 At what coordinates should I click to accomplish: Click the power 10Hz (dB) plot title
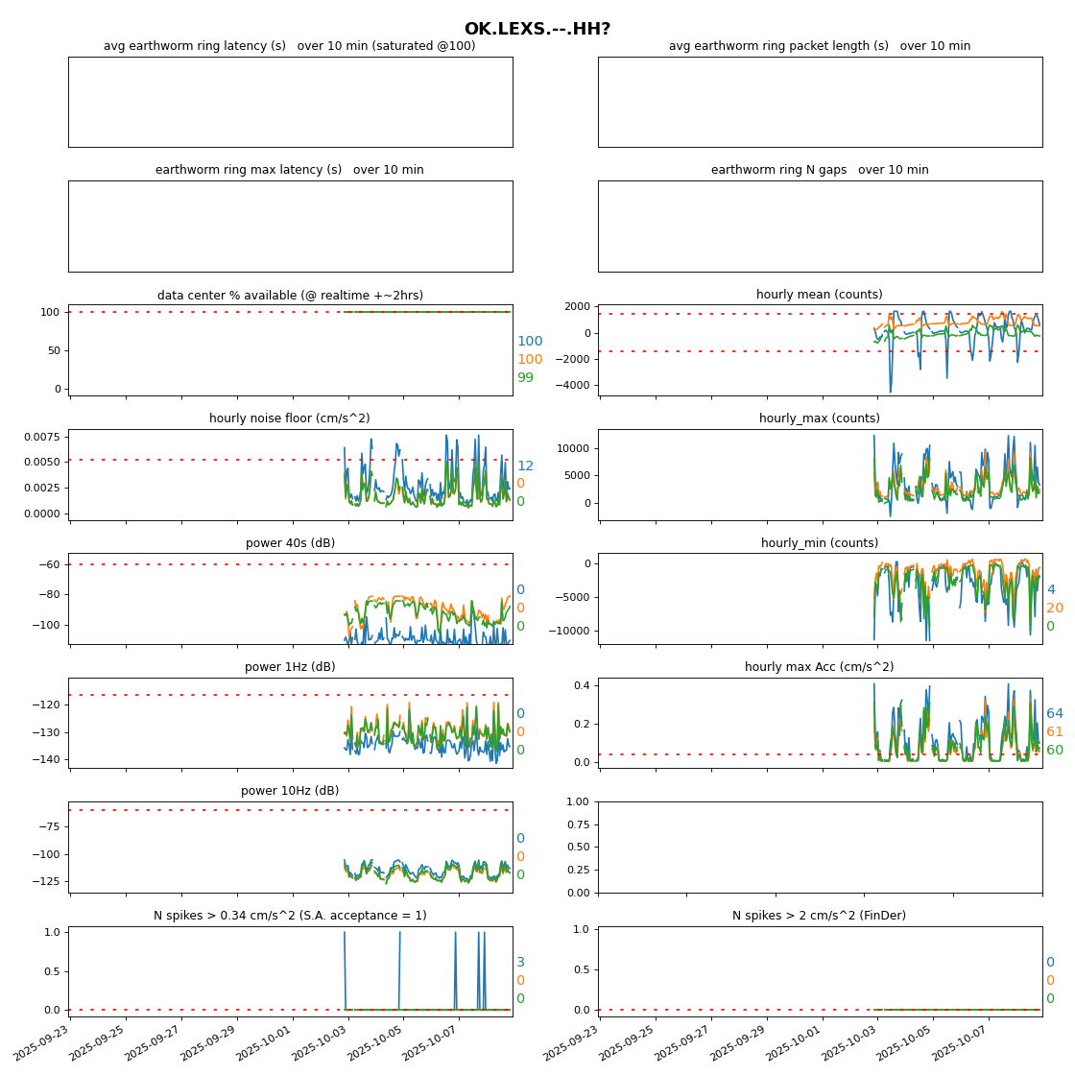[290, 791]
